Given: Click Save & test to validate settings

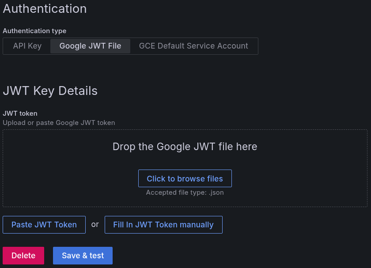Looking at the screenshot, I should coord(83,256).
